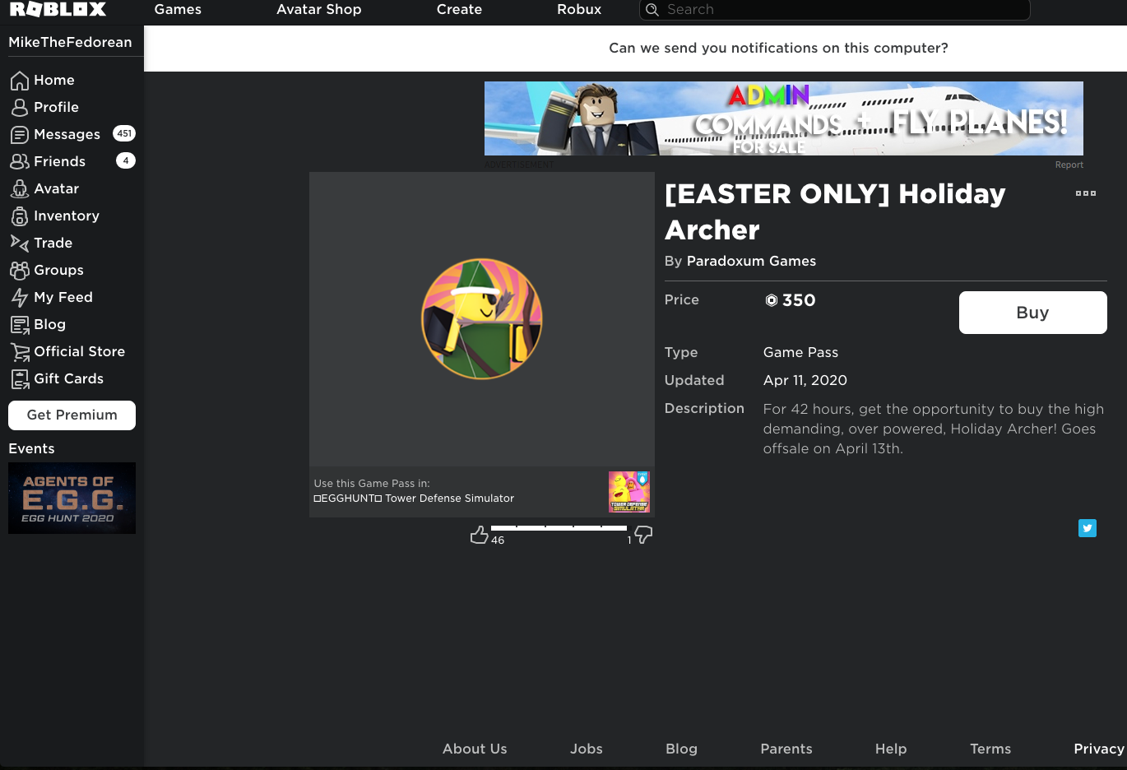Click the '46' likes count
Screen dimensions: 1127x770
pyautogui.click(x=498, y=540)
